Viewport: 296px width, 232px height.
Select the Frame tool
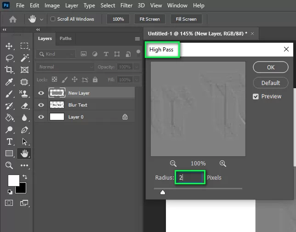pos(24,70)
